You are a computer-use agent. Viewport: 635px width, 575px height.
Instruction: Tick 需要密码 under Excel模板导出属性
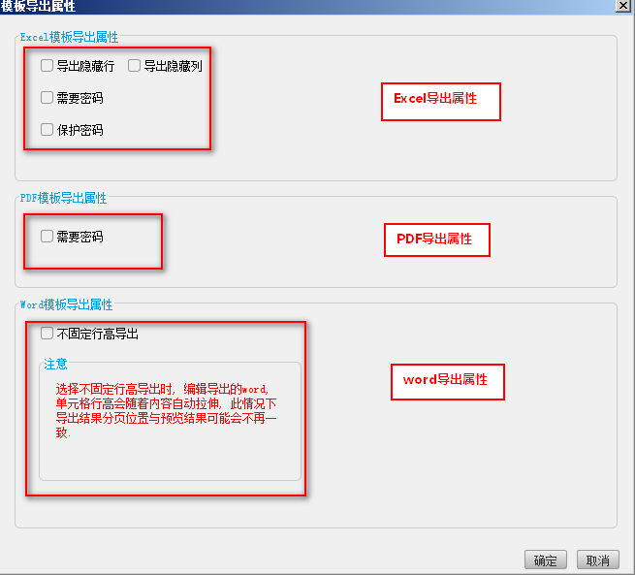(47, 98)
